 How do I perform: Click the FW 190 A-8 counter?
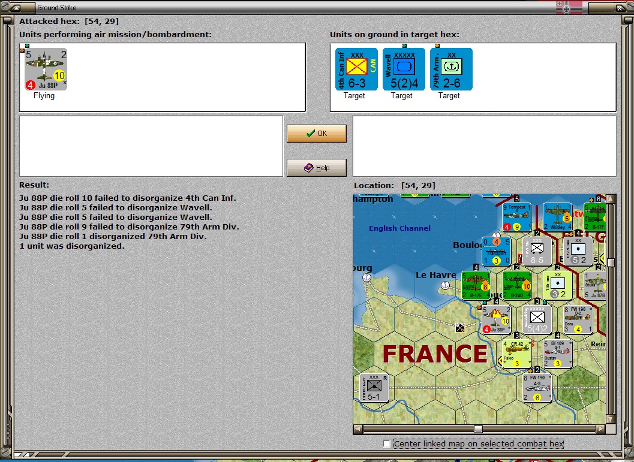537,388
